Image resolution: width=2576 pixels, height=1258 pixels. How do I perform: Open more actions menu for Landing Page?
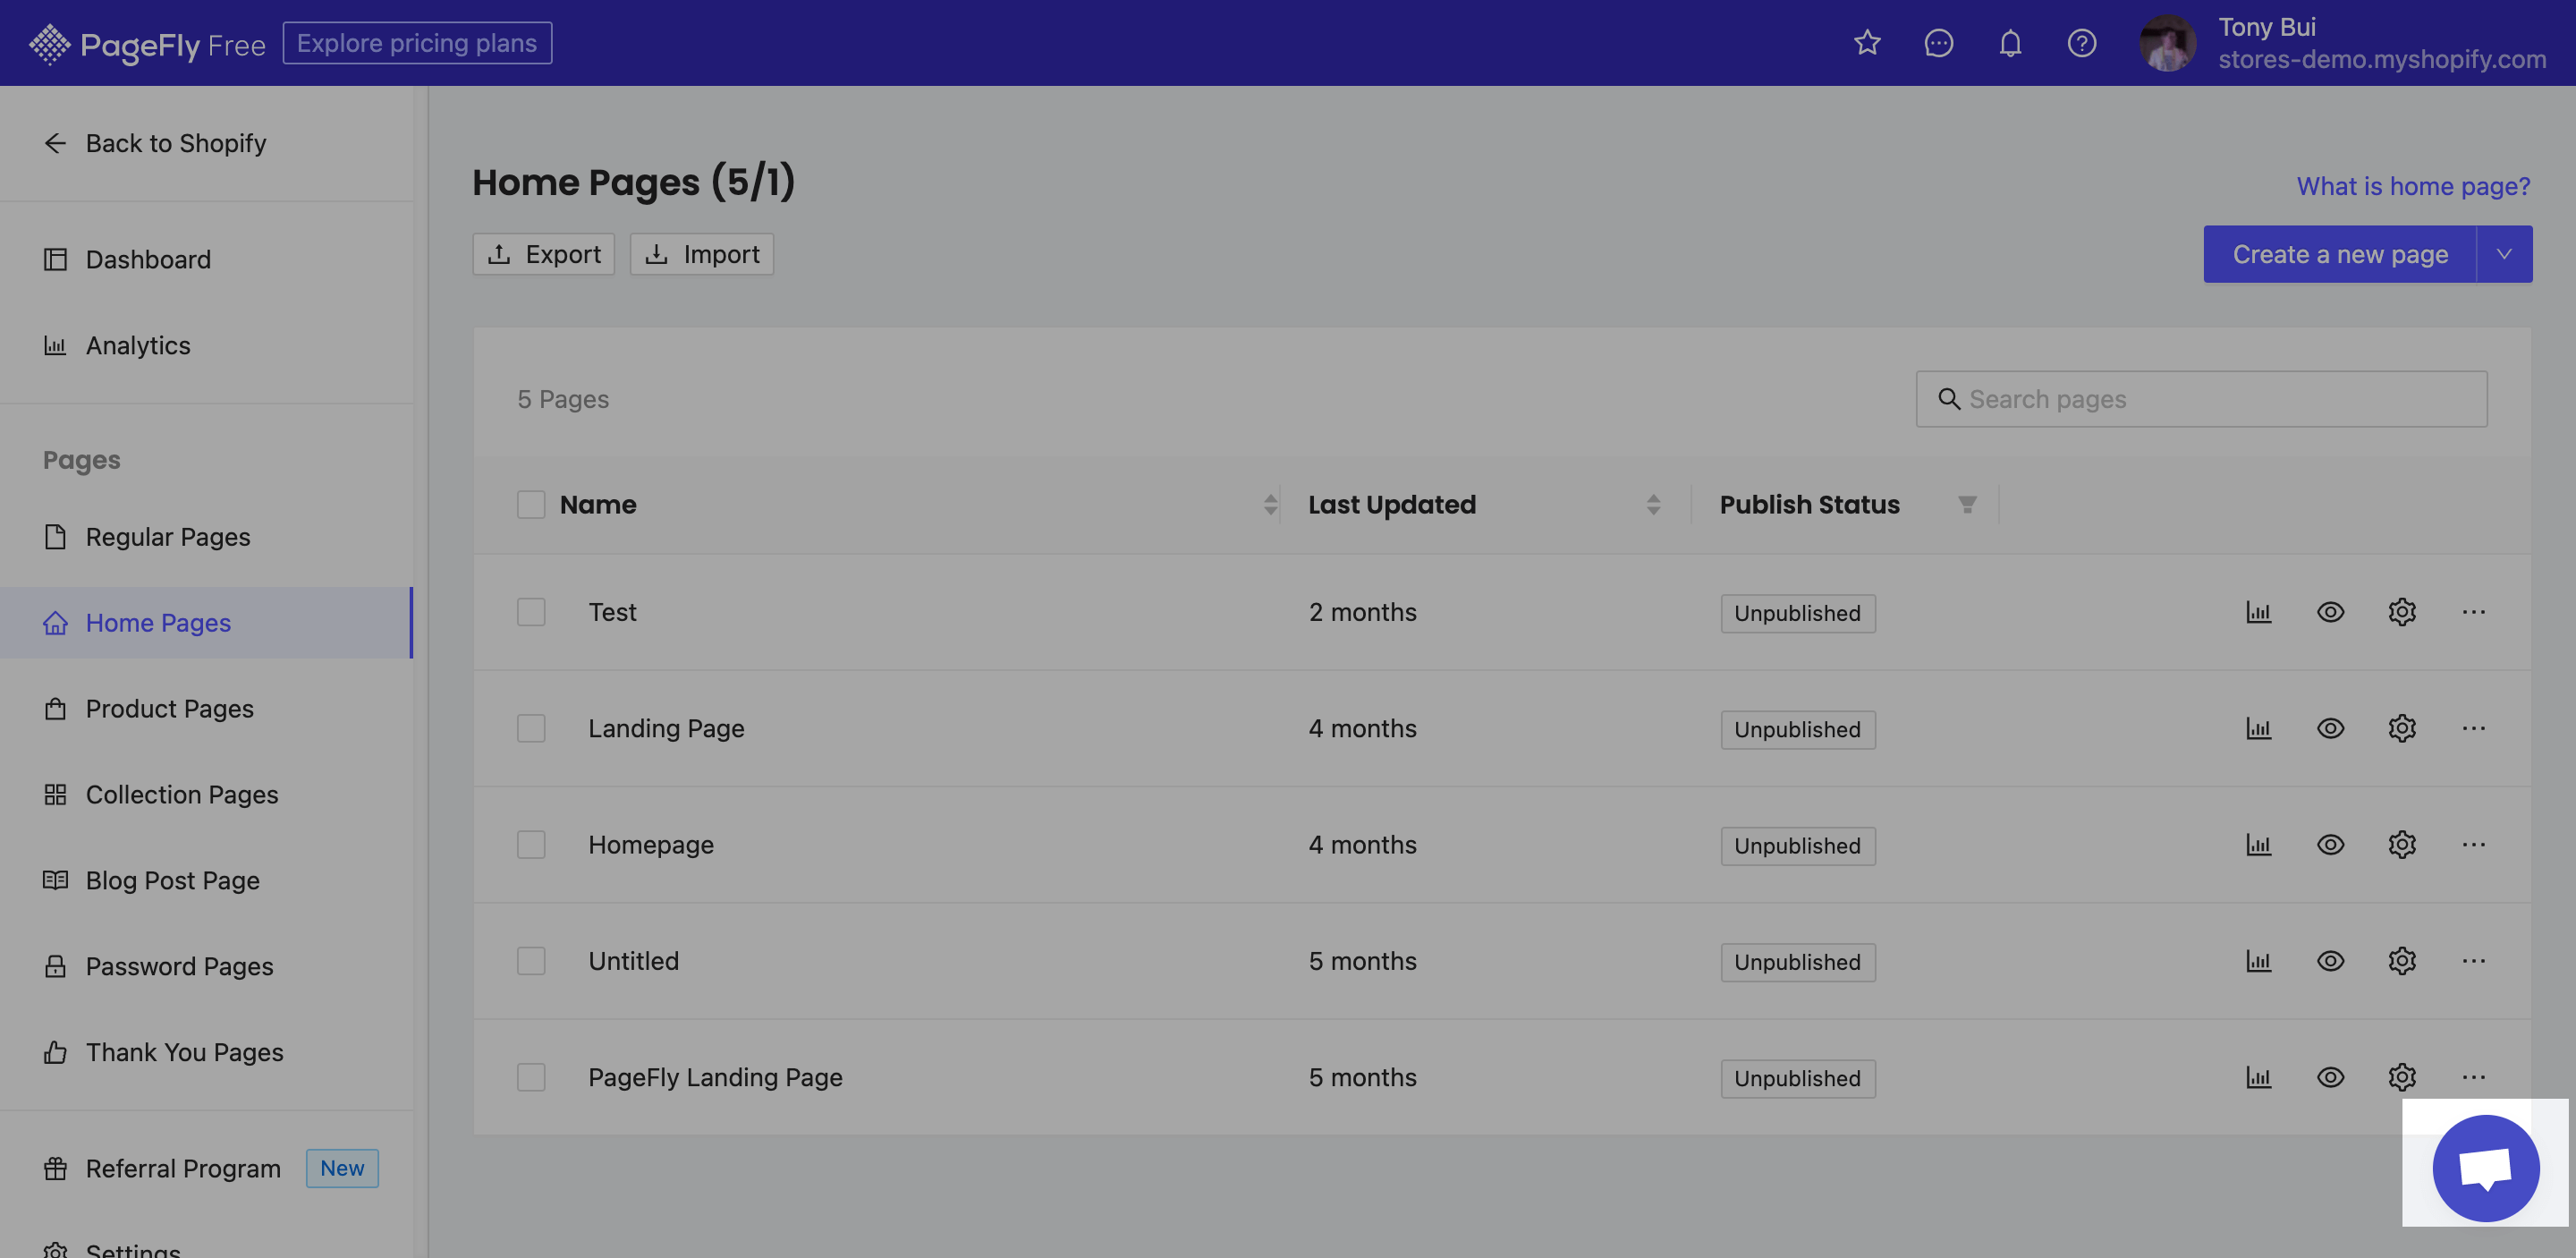(x=2474, y=728)
